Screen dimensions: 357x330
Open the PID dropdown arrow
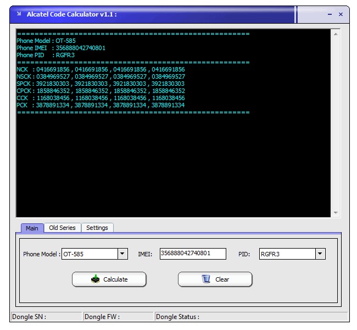coord(320,254)
